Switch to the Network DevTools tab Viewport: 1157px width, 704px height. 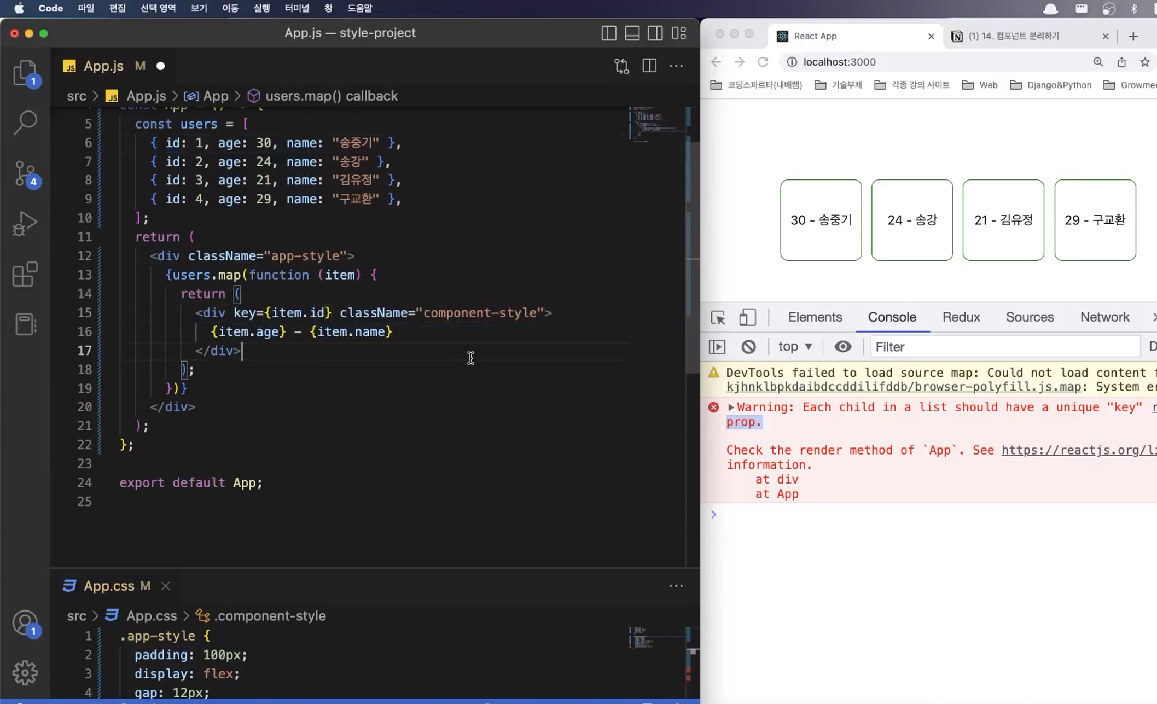1104,317
